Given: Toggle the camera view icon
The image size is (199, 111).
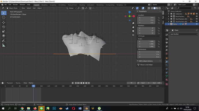Looking at the screenshot, I should coord(133,31).
